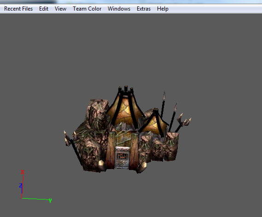Image resolution: width=262 pixels, height=217 pixels.
Task: Open the Help menu
Action: pyautogui.click(x=163, y=9)
